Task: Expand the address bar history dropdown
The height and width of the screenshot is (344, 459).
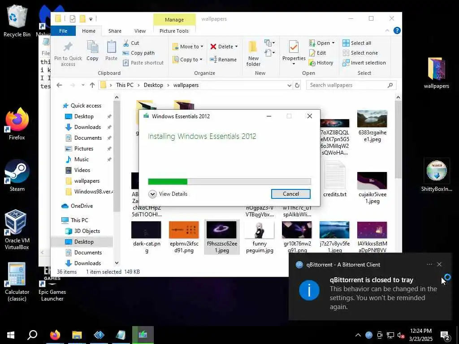Action: click(x=289, y=85)
